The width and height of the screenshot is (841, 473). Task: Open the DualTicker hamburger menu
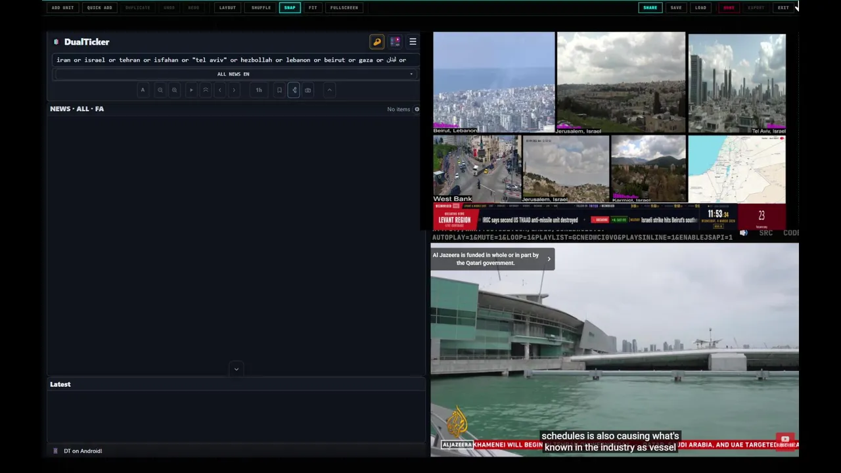click(413, 42)
